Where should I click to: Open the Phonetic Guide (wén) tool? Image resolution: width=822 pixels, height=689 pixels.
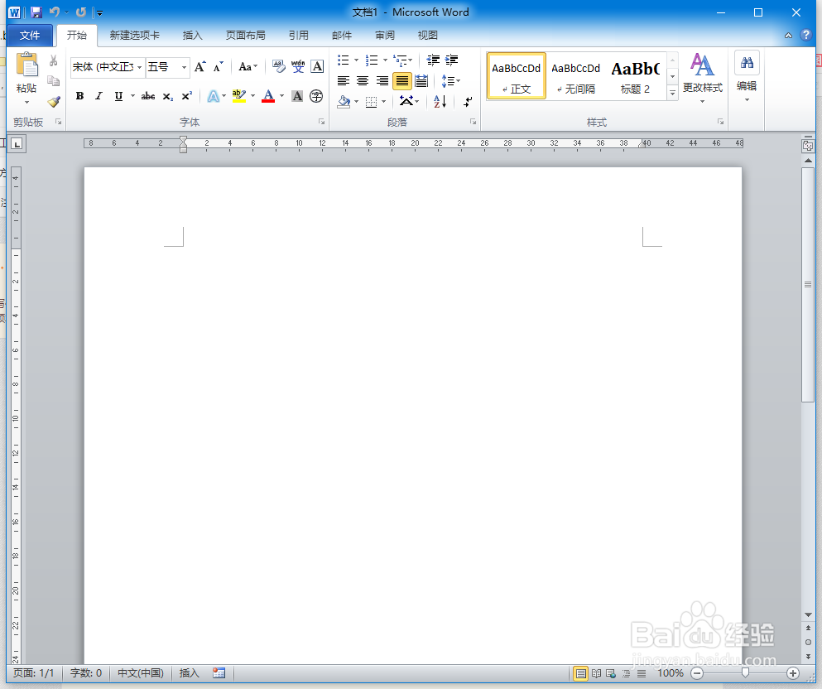point(298,66)
